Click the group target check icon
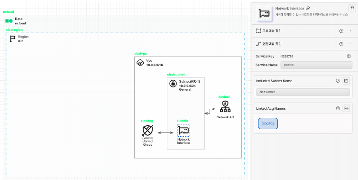This screenshot has width=358, height=180. pyautogui.click(x=258, y=31)
